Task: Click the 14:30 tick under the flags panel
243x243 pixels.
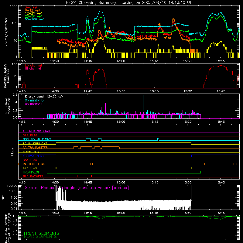Action: (55, 183)
